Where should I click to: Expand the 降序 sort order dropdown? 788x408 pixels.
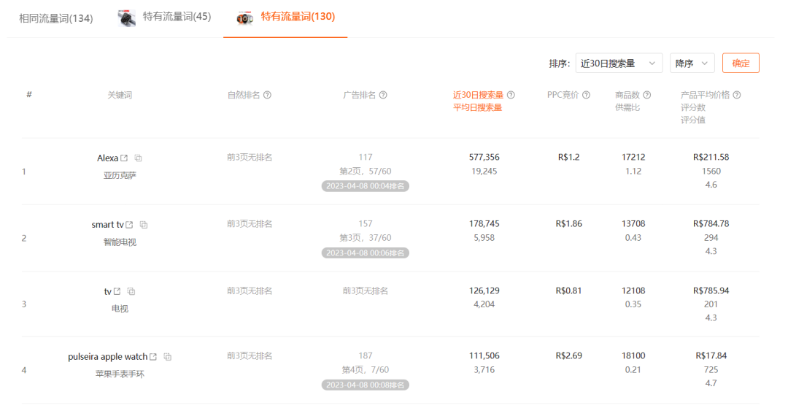(692, 63)
